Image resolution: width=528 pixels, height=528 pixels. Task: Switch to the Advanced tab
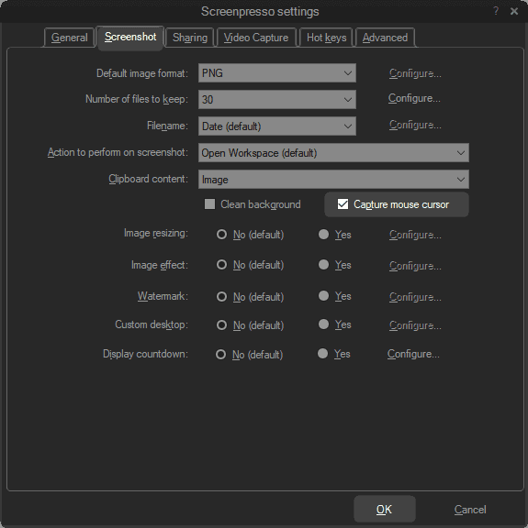point(385,38)
